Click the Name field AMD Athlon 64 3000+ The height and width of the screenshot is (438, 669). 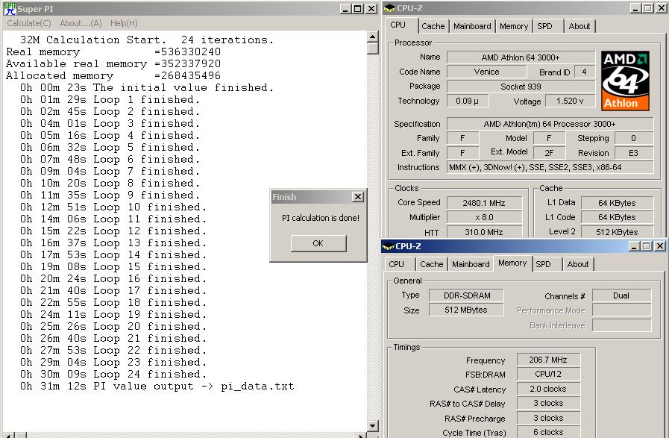pyautogui.click(x=521, y=57)
